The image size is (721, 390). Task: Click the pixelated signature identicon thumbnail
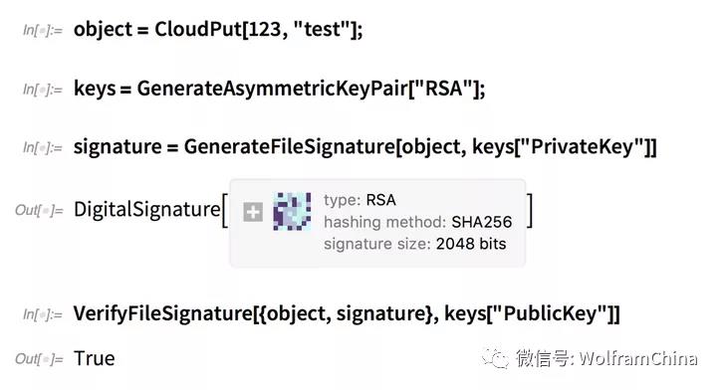coord(292,211)
